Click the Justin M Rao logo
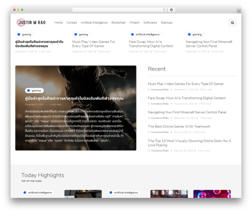This screenshot has height=213, width=252. coord(31,23)
